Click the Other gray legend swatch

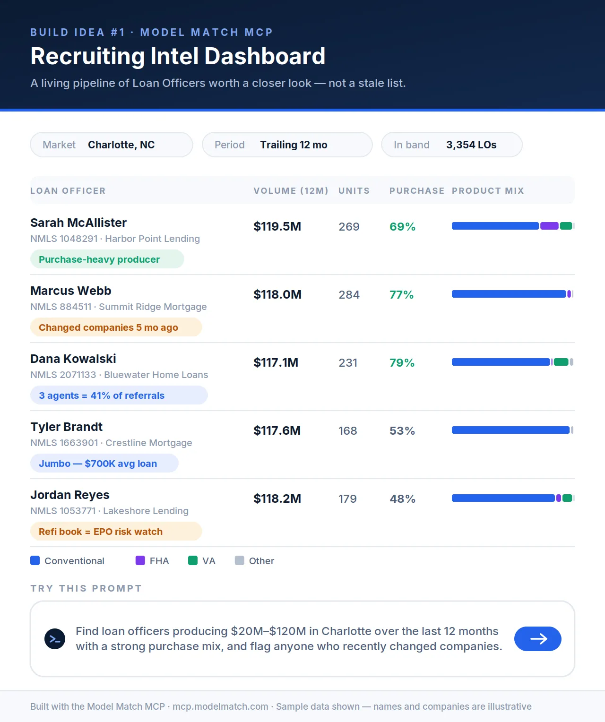[x=240, y=560]
